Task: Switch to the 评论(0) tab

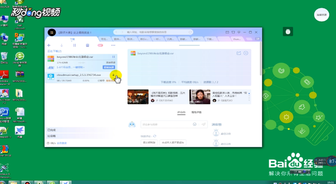Action: click(181, 112)
